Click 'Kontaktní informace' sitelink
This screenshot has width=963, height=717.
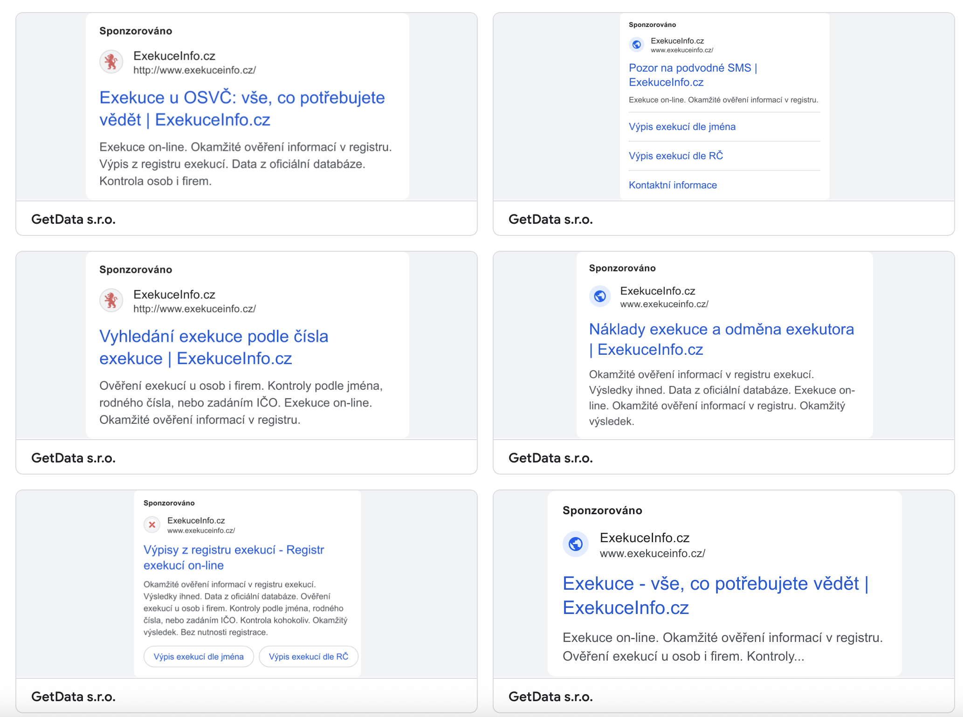coord(673,185)
